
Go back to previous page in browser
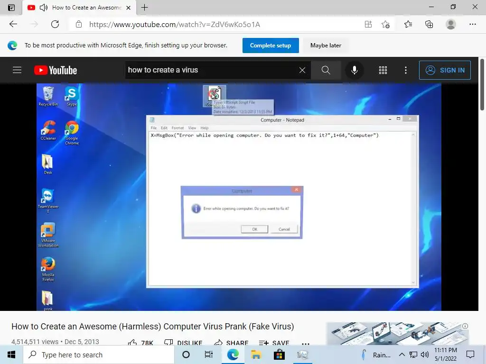[x=13, y=24]
